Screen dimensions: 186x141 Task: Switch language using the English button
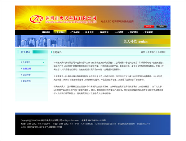(x=162, y=26)
